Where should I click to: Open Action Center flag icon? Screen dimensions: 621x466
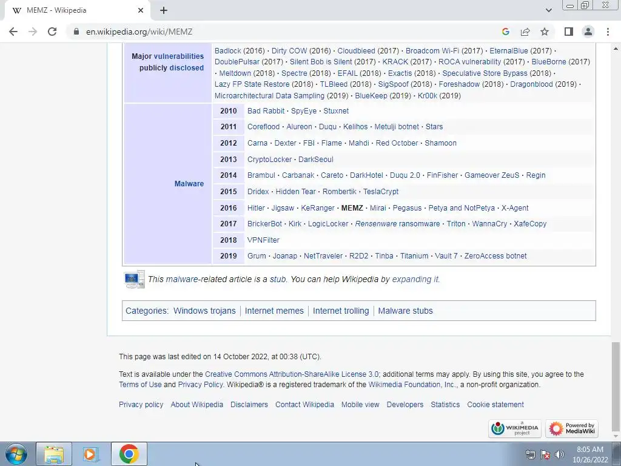(545, 454)
